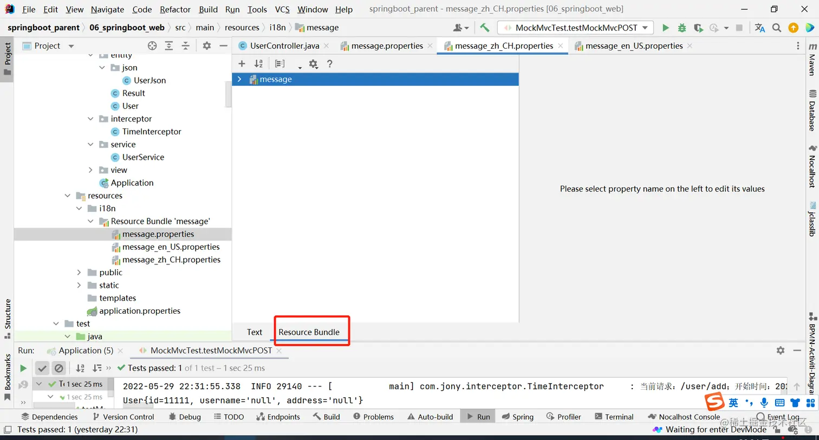Open the run configuration dropdown MockMvcTest.testMockMvcPOST
Image resolution: width=819 pixels, height=440 pixels.
576,28
